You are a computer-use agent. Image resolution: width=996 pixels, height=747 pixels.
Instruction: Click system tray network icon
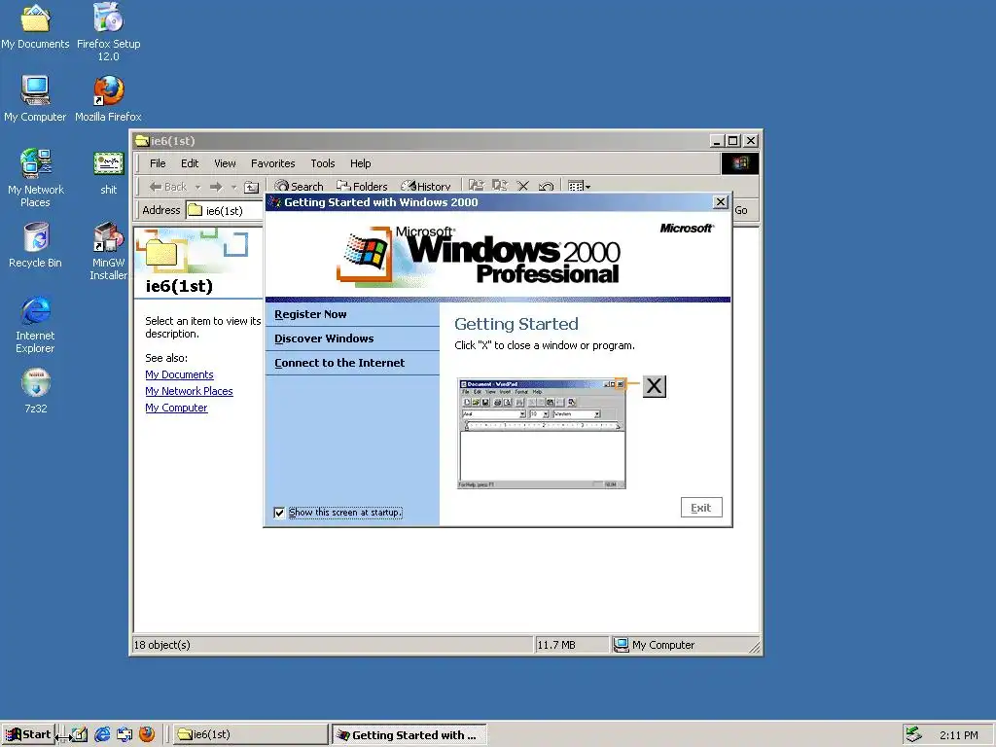pos(914,734)
